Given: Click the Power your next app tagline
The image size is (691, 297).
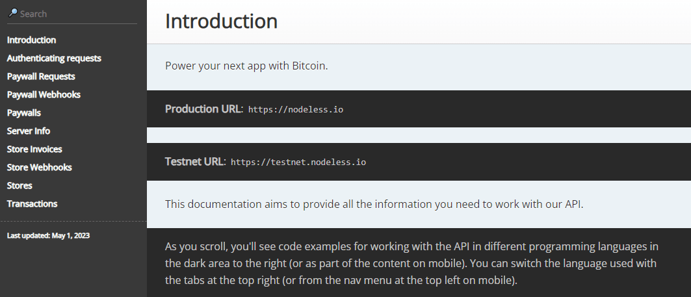Looking at the screenshot, I should point(247,66).
